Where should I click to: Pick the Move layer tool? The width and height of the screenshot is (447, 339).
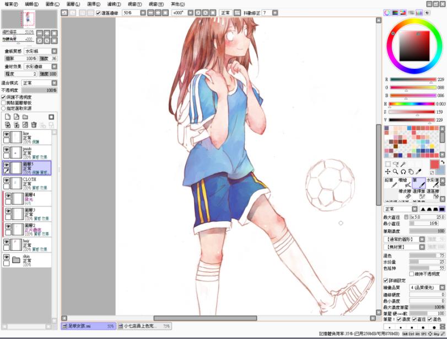[387, 172]
